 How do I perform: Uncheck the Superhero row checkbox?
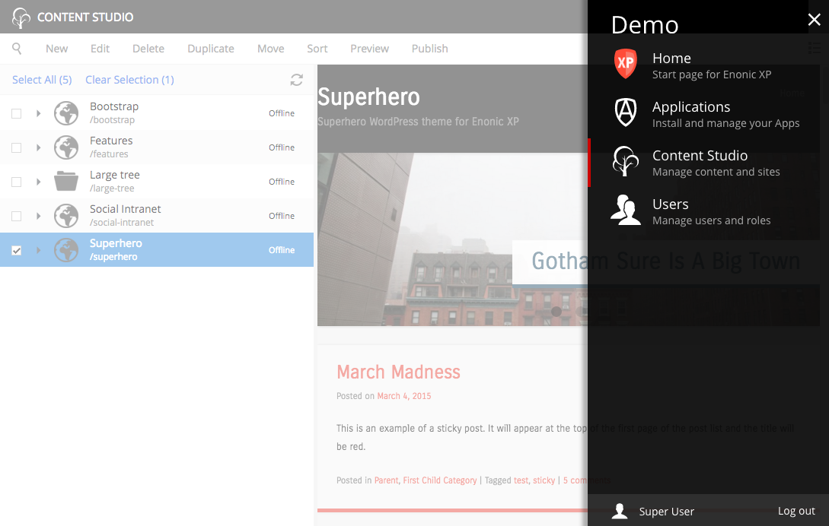tap(17, 250)
